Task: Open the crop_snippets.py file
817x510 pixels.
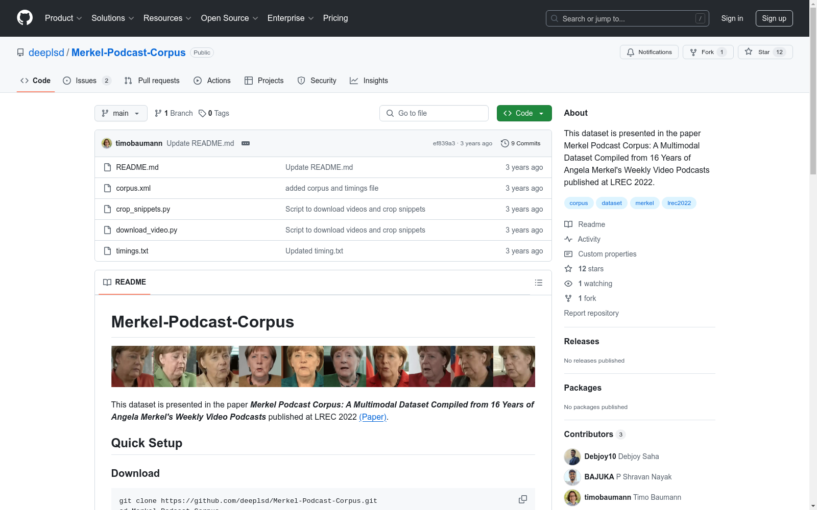Action: 143,209
